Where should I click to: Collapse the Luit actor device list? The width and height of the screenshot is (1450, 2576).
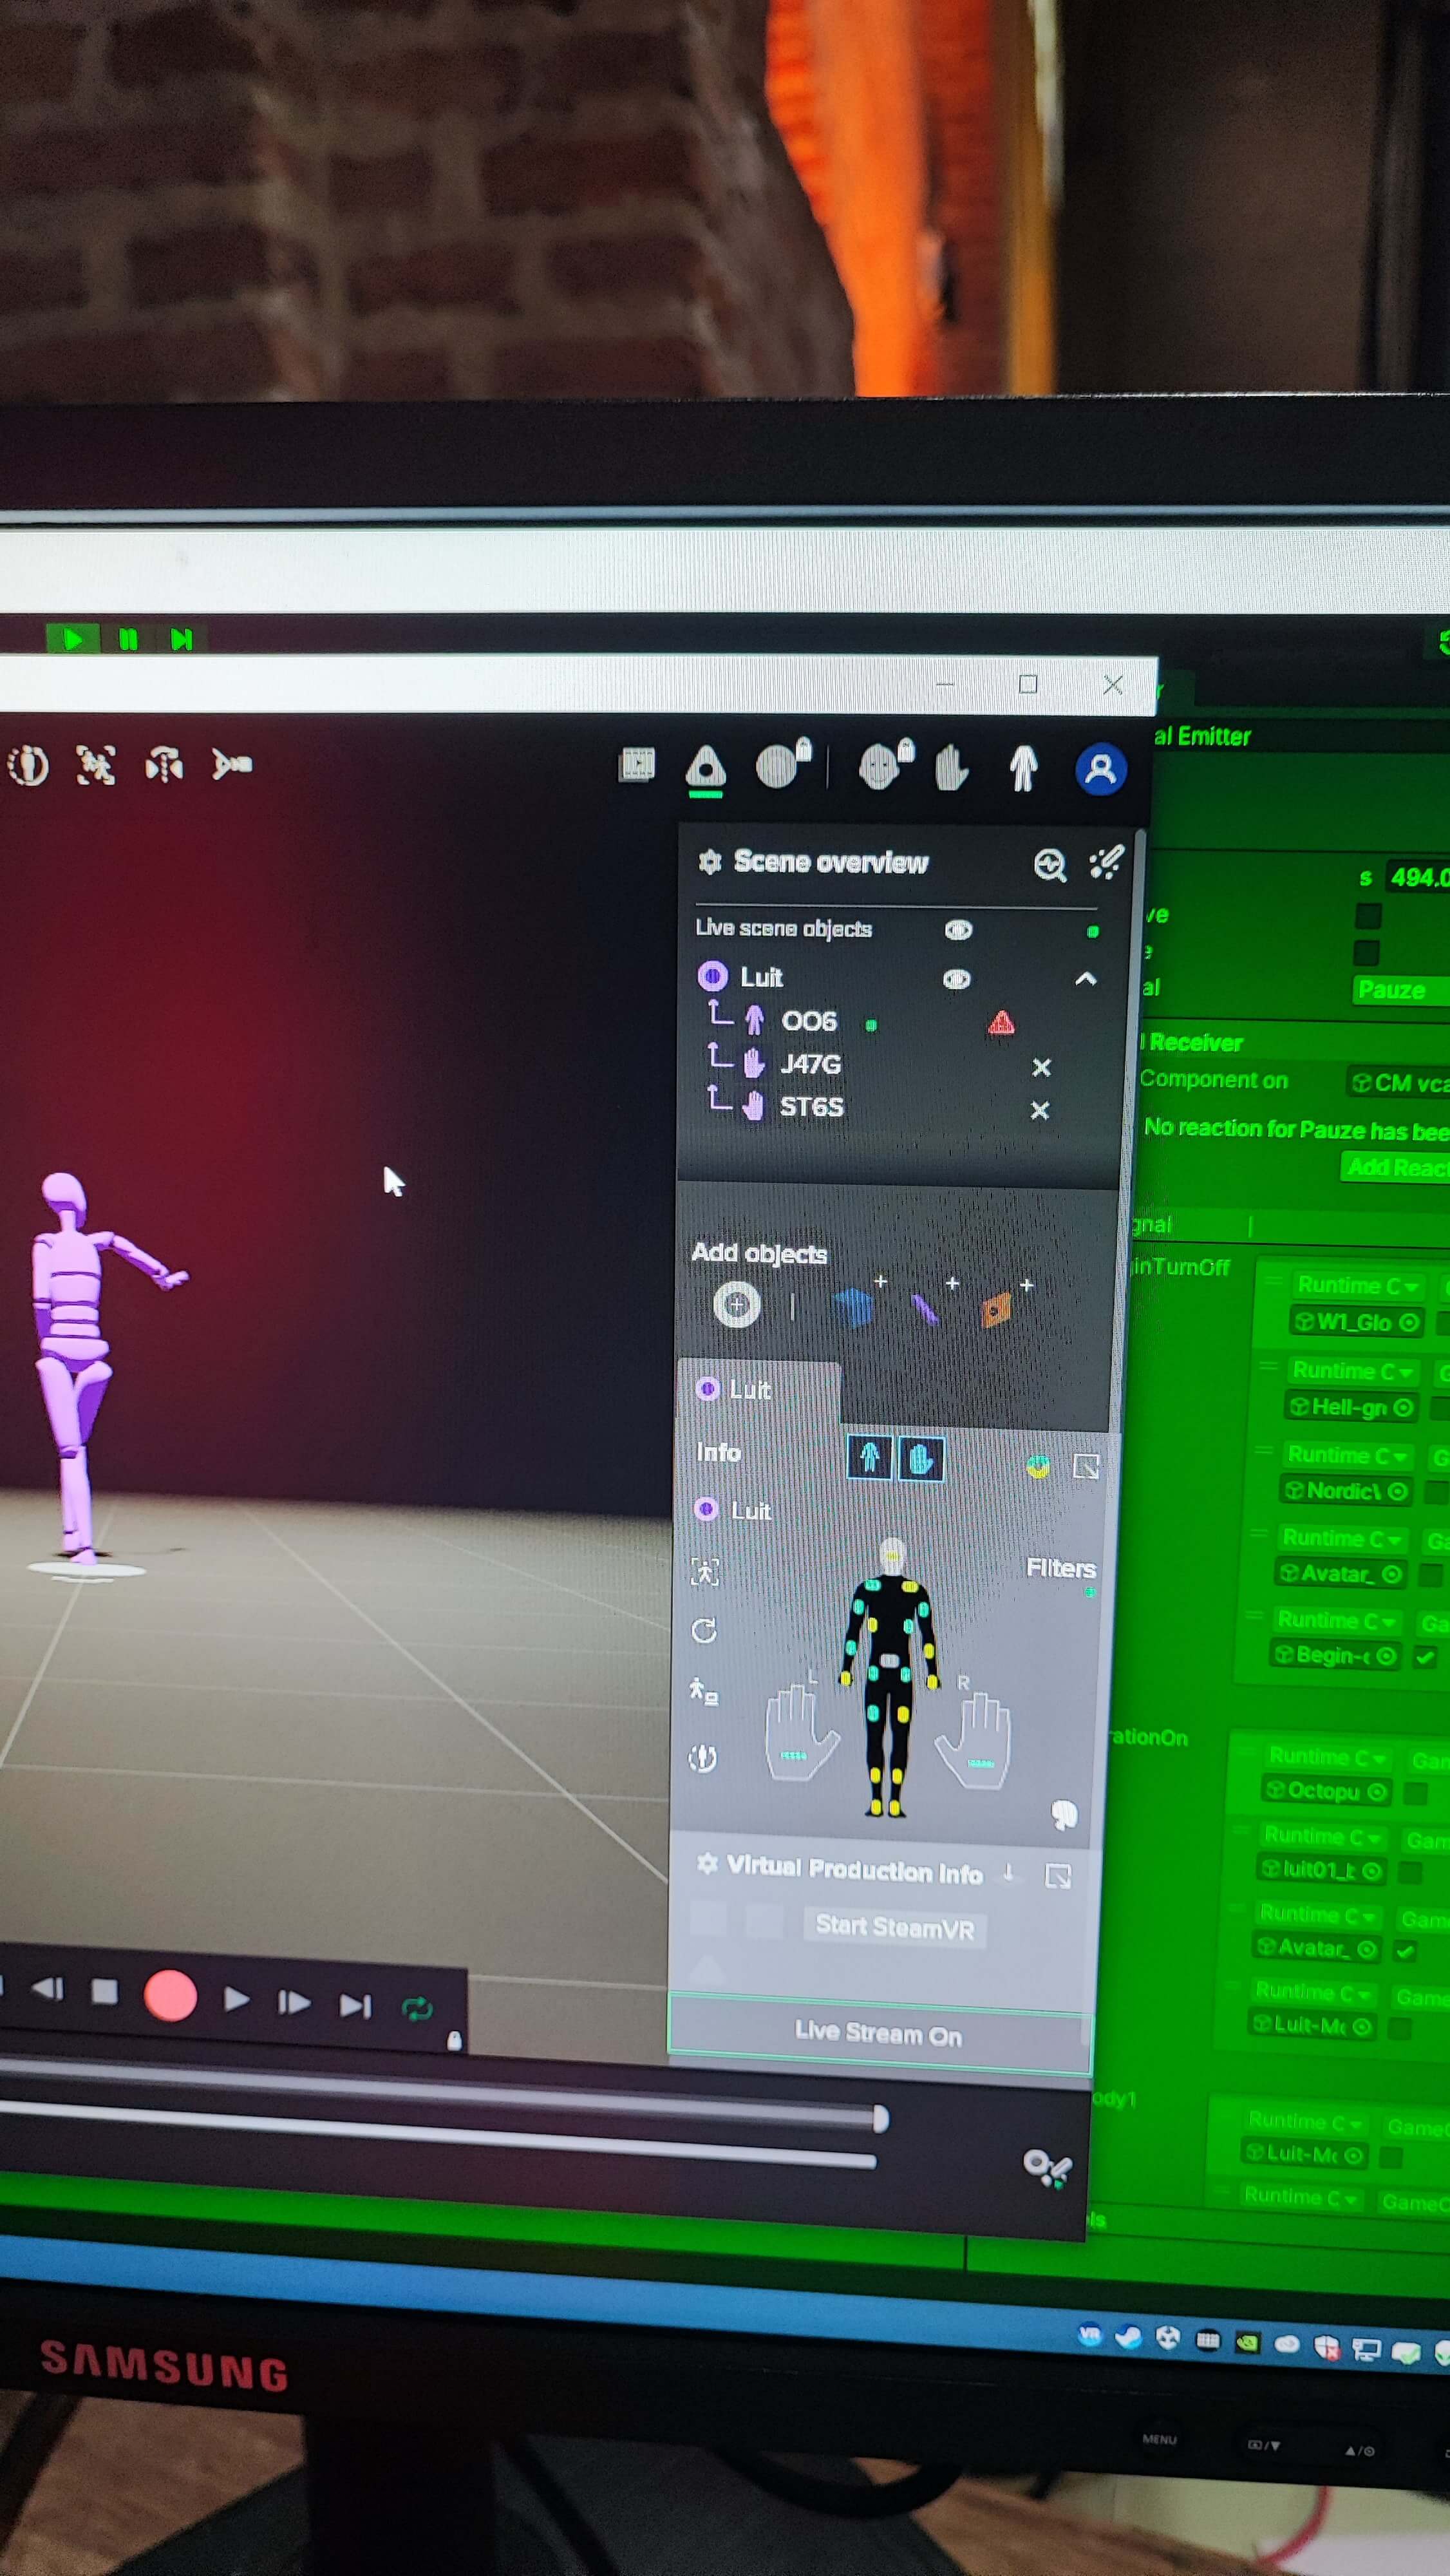pos(1085,979)
